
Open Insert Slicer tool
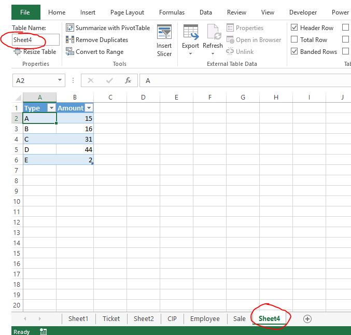[x=164, y=40]
